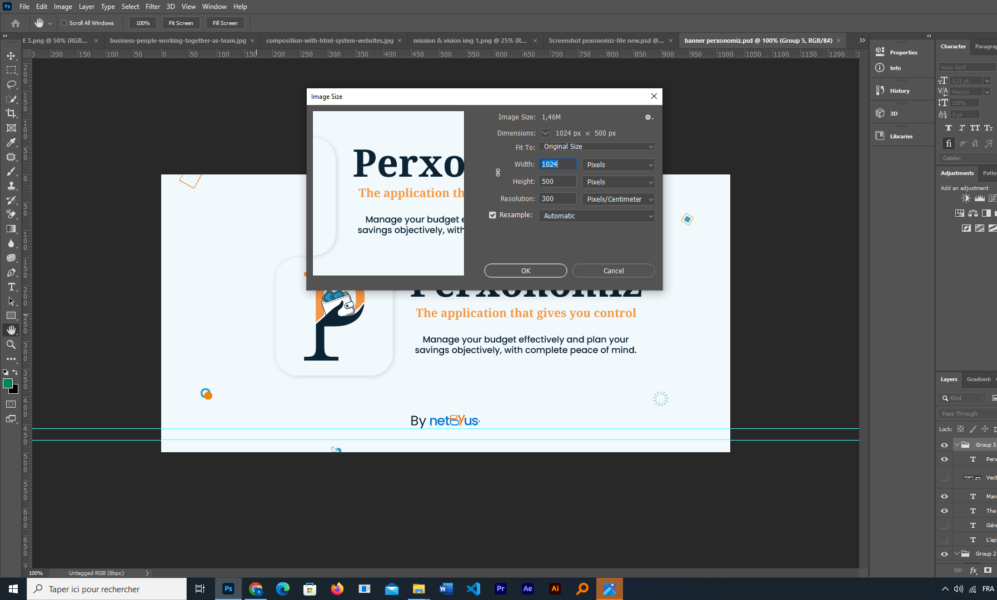Viewport: 997px width, 600px height.
Task: Toggle the constrain proportions link icon
Action: click(498, 173)
